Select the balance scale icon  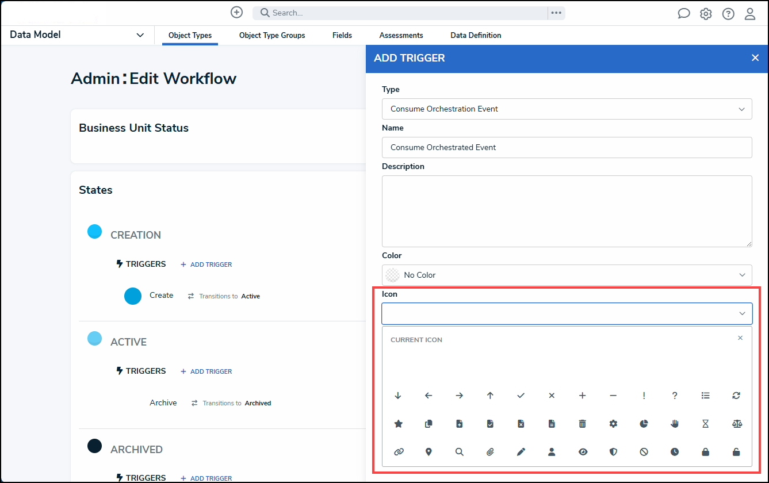[736, 424]
